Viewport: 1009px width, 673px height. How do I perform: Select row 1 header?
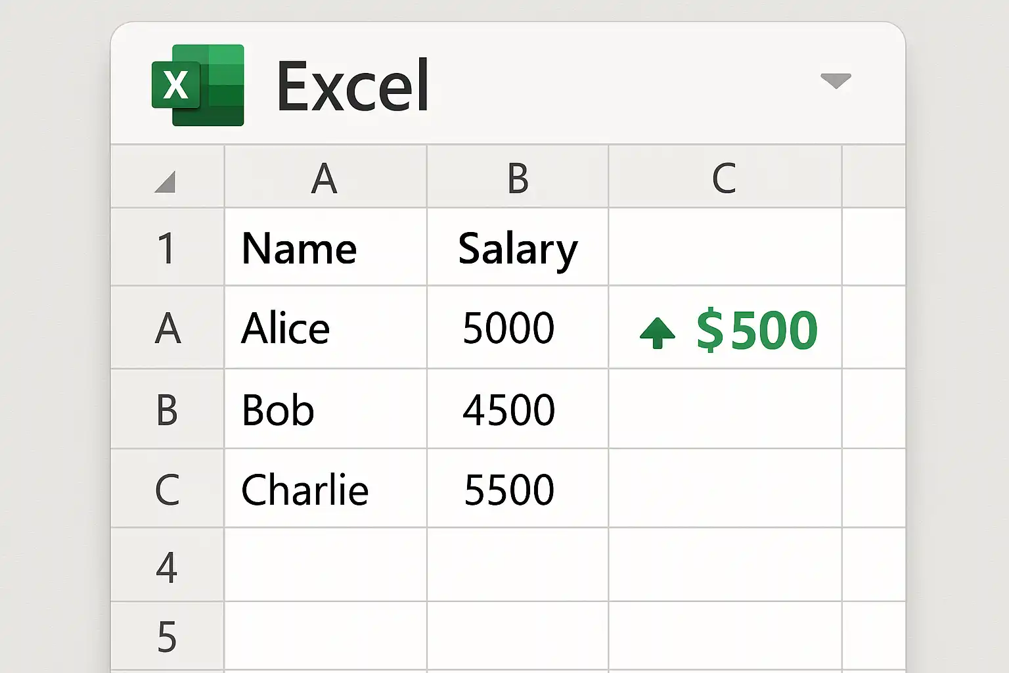pos(167,248)
